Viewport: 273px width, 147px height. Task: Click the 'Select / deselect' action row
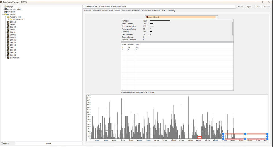click(x=176, y=24)
